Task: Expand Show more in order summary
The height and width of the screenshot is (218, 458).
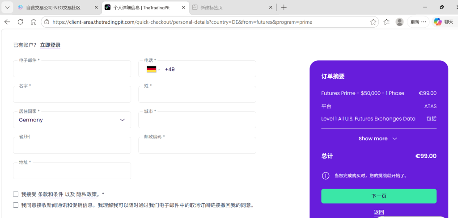Action: pos(378,138)
